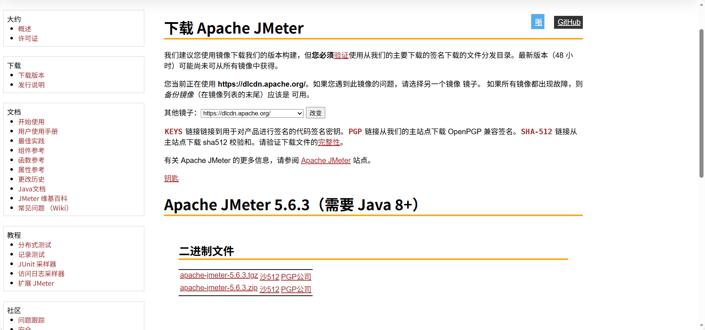The image size is (705, 330).
Task: Click the 完整性 link
Action: point(329,142)
